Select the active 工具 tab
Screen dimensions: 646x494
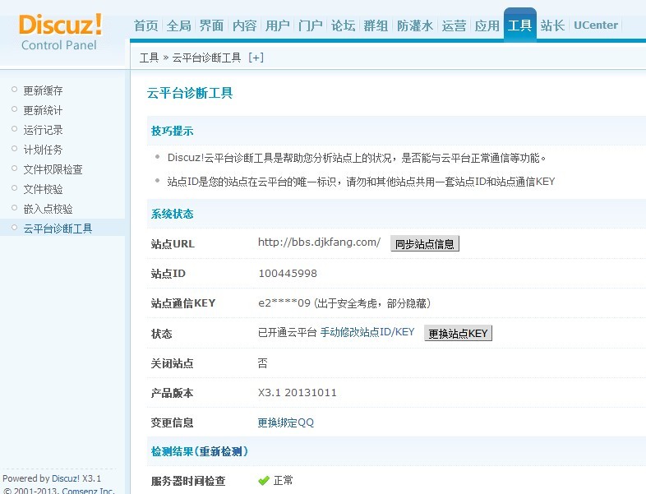click(x=520, y=25)
